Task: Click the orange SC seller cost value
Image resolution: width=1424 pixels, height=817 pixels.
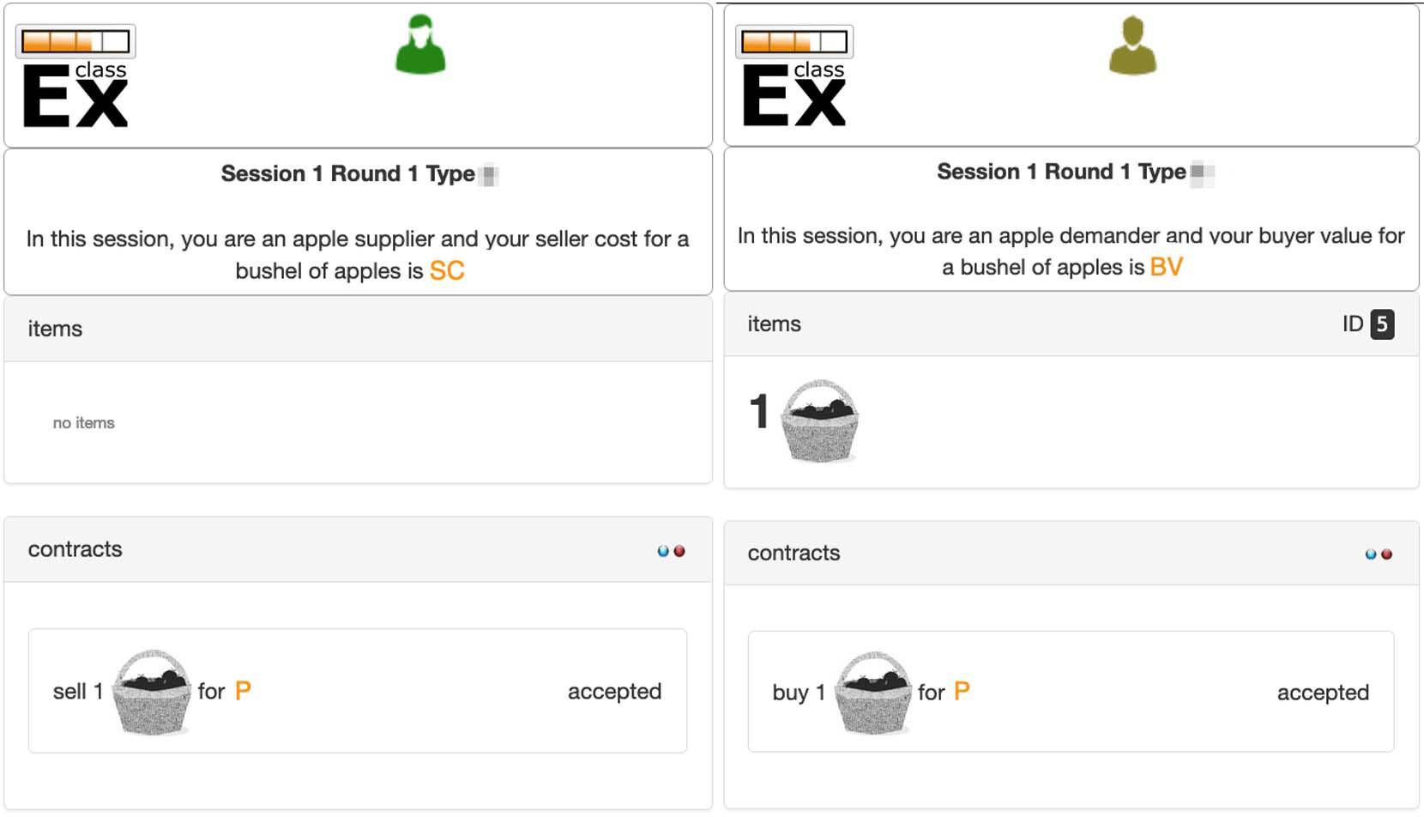Action: (x=447, y=271)
